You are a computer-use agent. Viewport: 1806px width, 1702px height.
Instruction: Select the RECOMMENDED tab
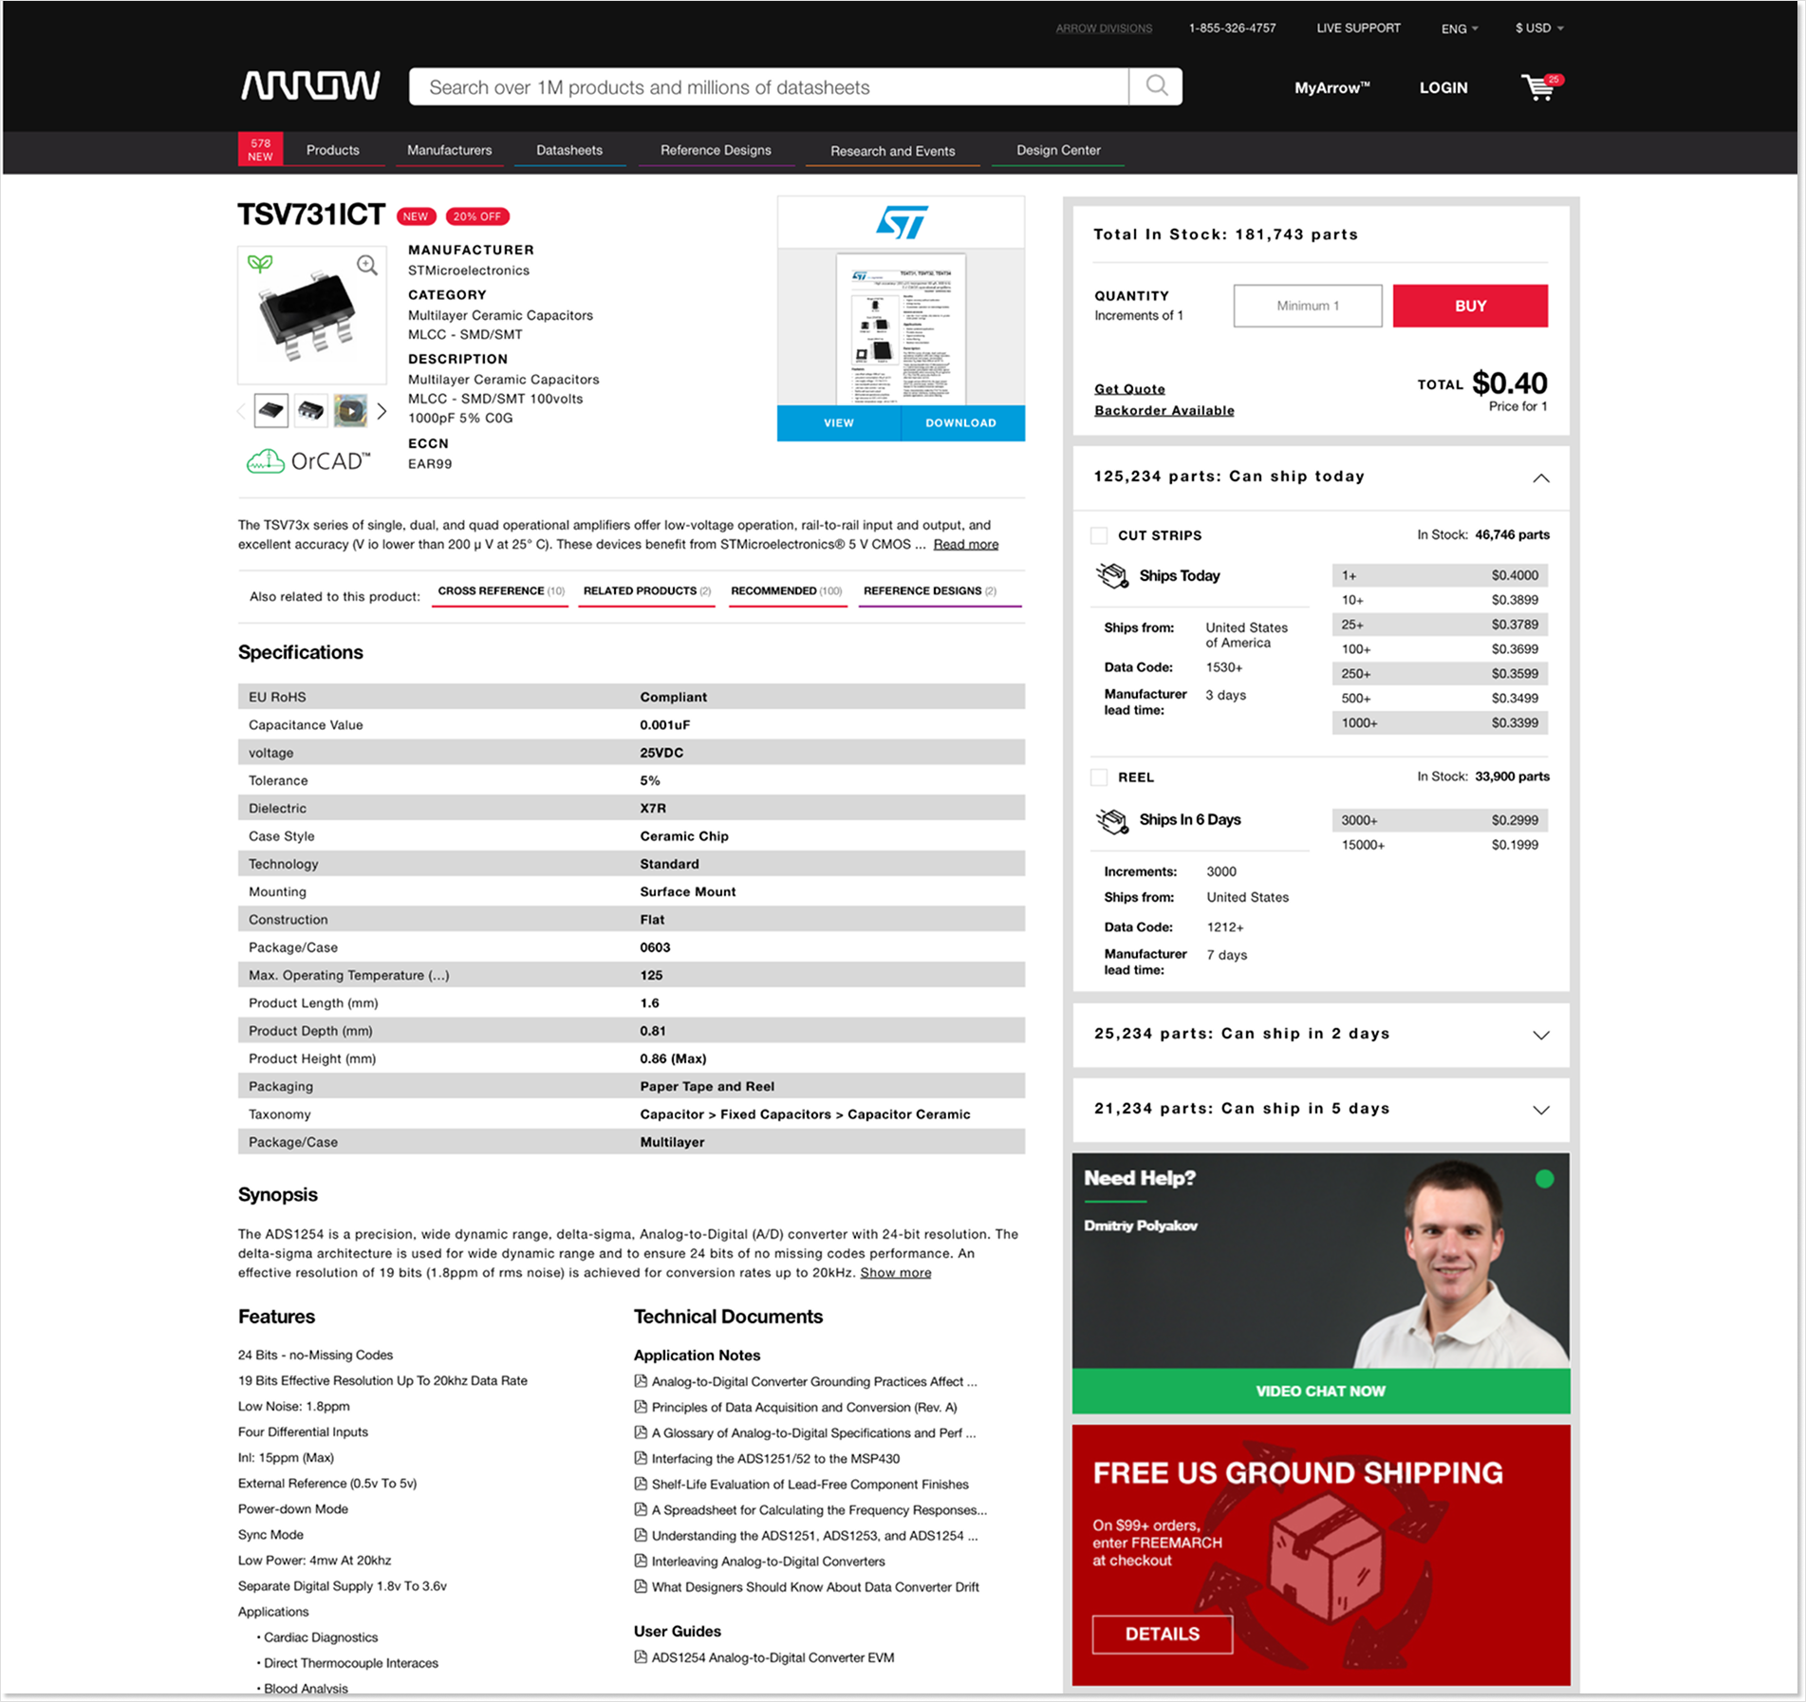click(x=786, y=590)
